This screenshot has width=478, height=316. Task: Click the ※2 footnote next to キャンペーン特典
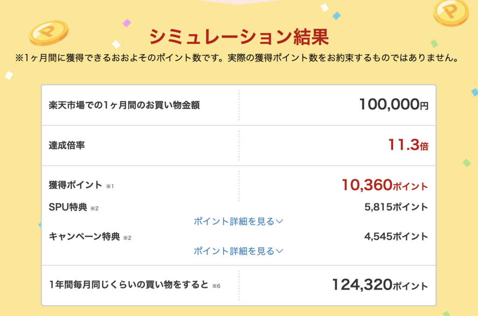[x=127, y=238]
